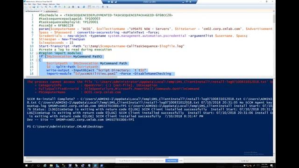Click the Stop operation square icon

pyautogui.click(x=73, y=7)
